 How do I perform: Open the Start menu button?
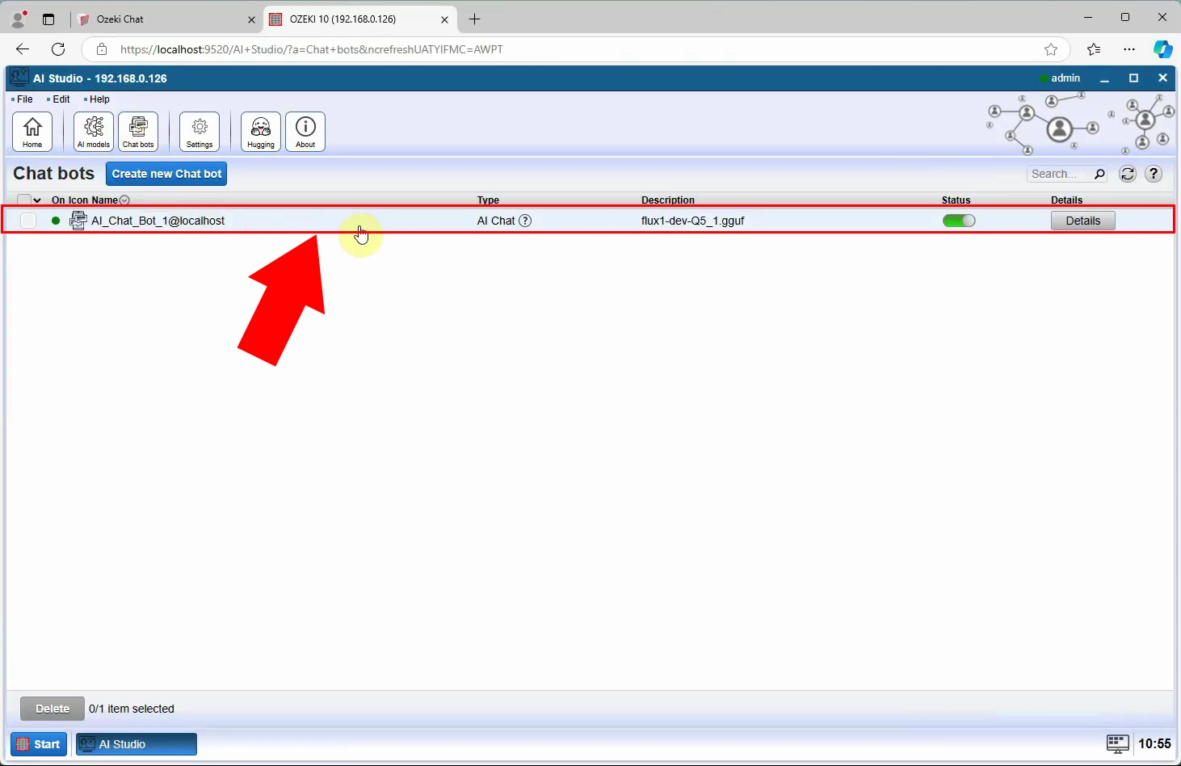[x=39, y=744]
